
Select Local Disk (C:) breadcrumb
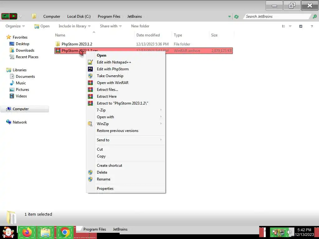79,16
